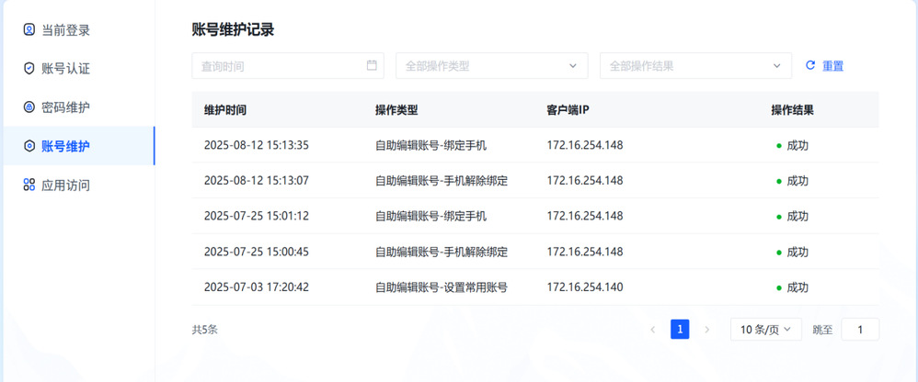
Task: Switch to 当前登录 menu item
Action: (x=66, y=30)
